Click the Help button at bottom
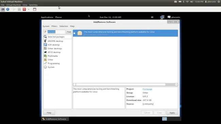The height and width of the screenshot is (124, 221). click(49, 113)
